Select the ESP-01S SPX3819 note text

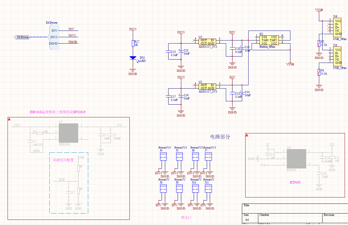58,112
